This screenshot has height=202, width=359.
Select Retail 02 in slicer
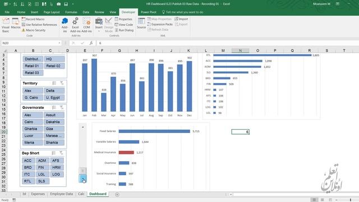[54, 66]
